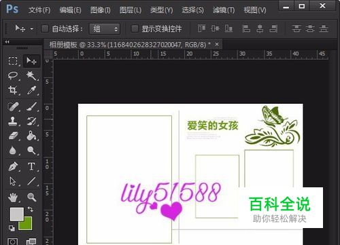
Task: Distribute bottom edges of layers
Action: [324, 29]
